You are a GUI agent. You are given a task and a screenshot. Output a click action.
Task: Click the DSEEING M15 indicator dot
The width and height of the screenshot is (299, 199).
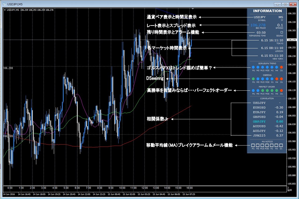coord(263,79)
